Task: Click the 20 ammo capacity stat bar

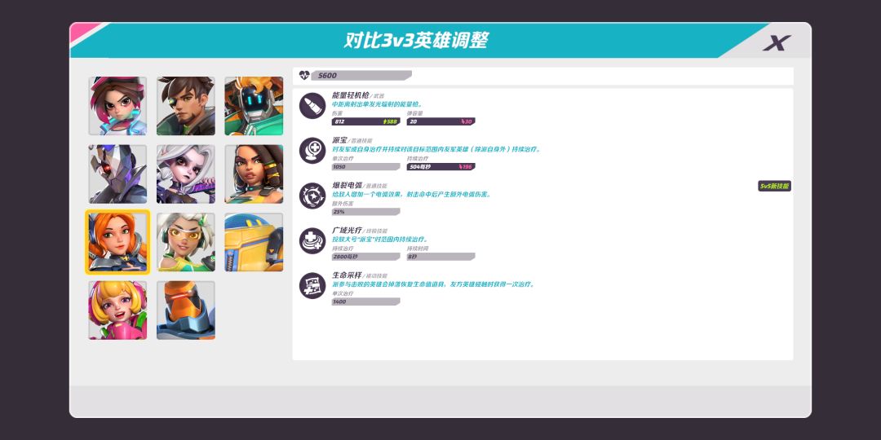Action: [x=441, y=121]
